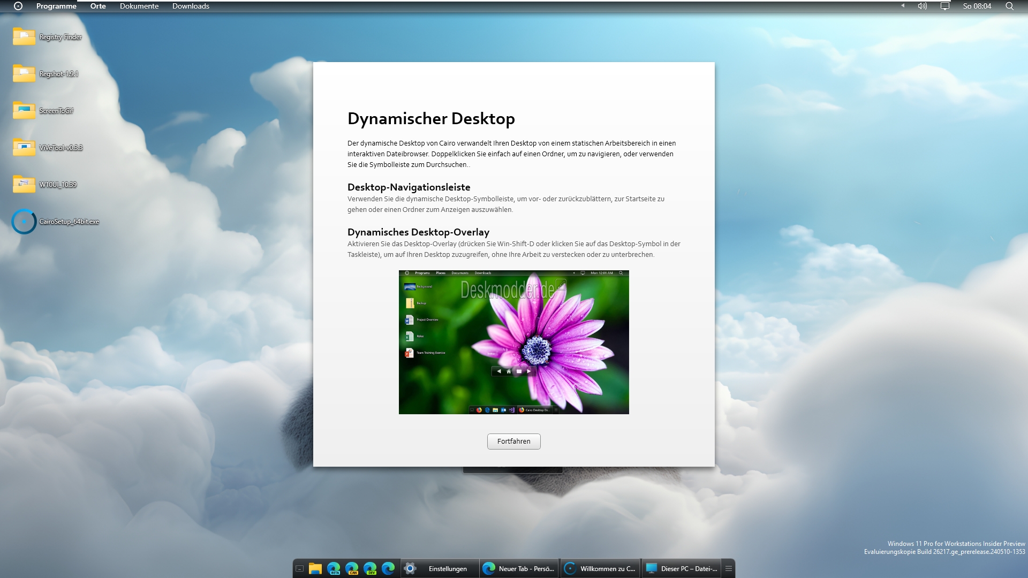Open the taskbar task list menu
1028x578 pixels.
[x=729, y=568]
